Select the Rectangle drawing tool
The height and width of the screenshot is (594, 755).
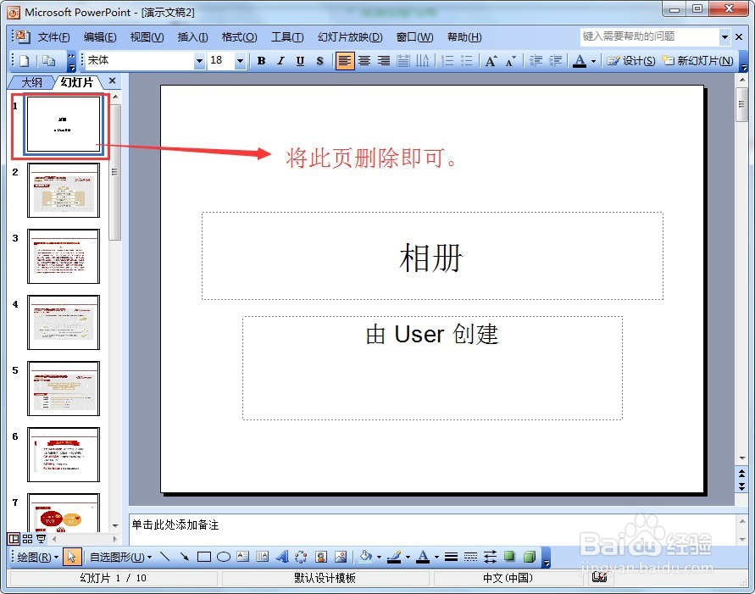coord(204,557)
